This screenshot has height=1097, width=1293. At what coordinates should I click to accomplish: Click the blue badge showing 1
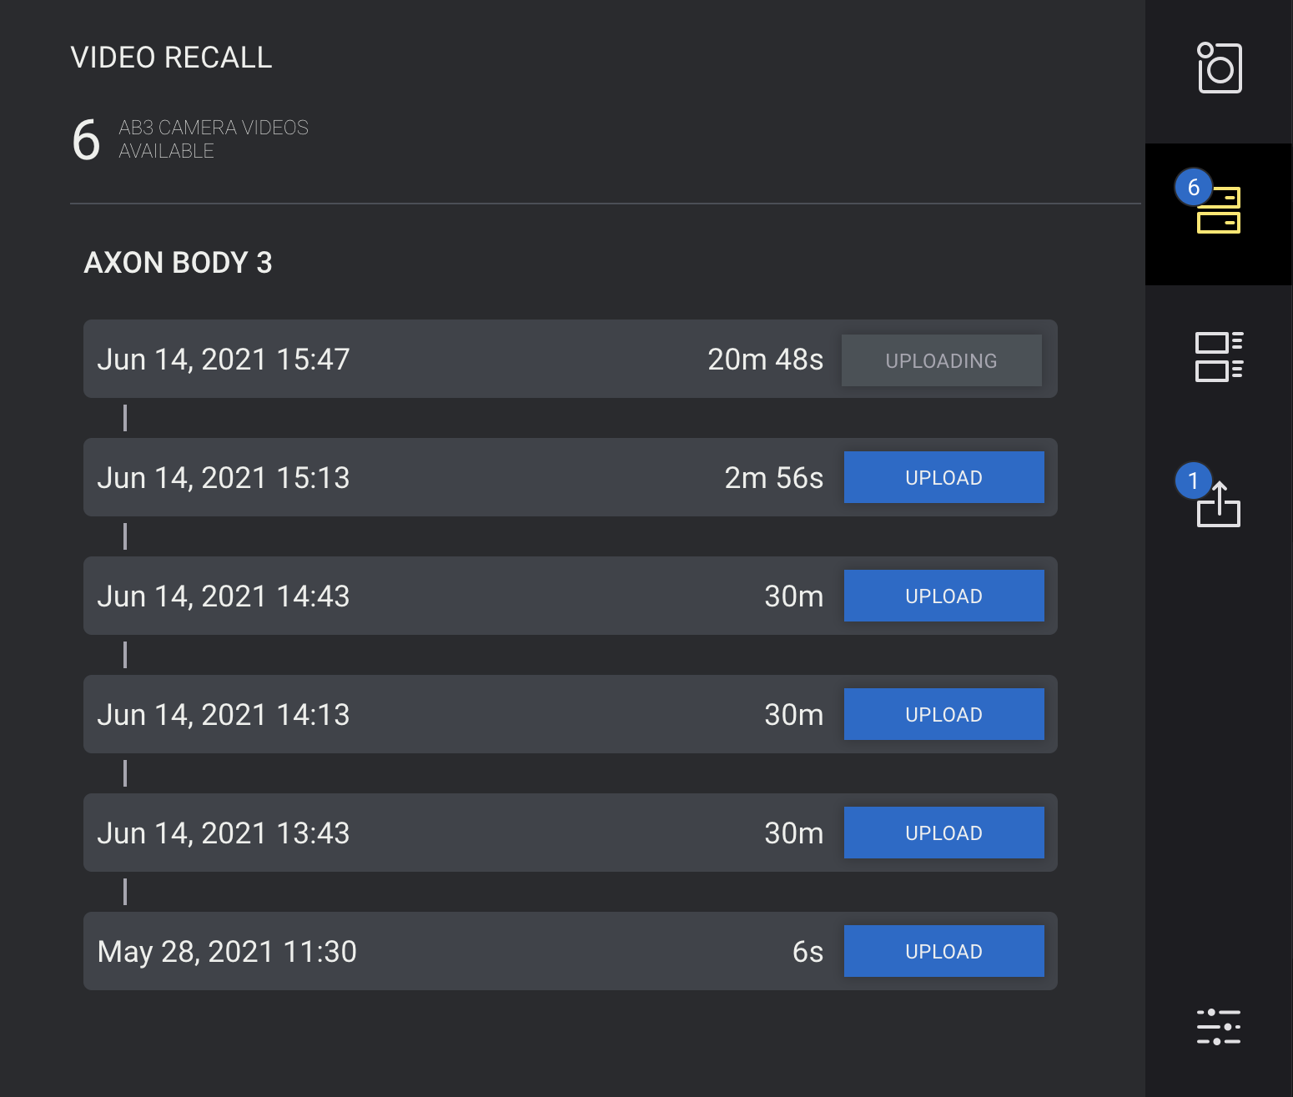[1193, 481]
